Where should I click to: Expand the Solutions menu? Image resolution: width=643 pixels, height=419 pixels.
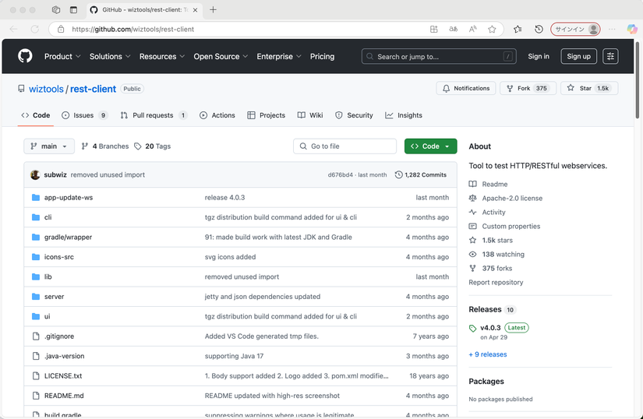pyautogui.click(x=110, y=57)
